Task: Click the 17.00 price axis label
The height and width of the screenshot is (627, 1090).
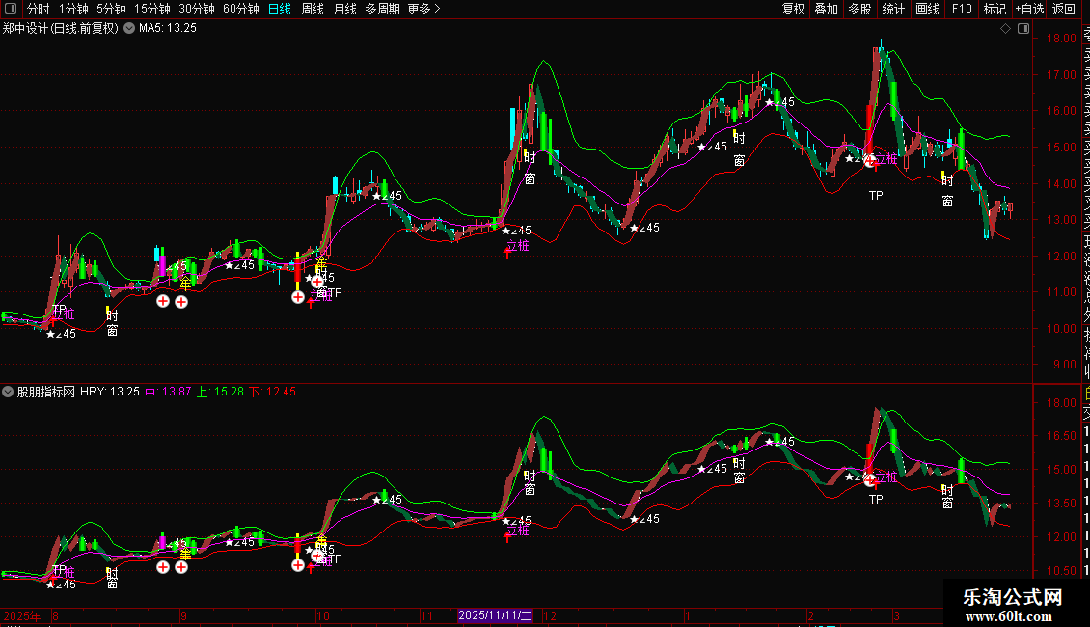Action: (x=1062, y=75)
